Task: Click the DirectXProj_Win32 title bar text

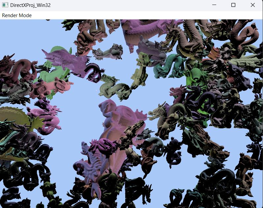Action: (30, 5)
